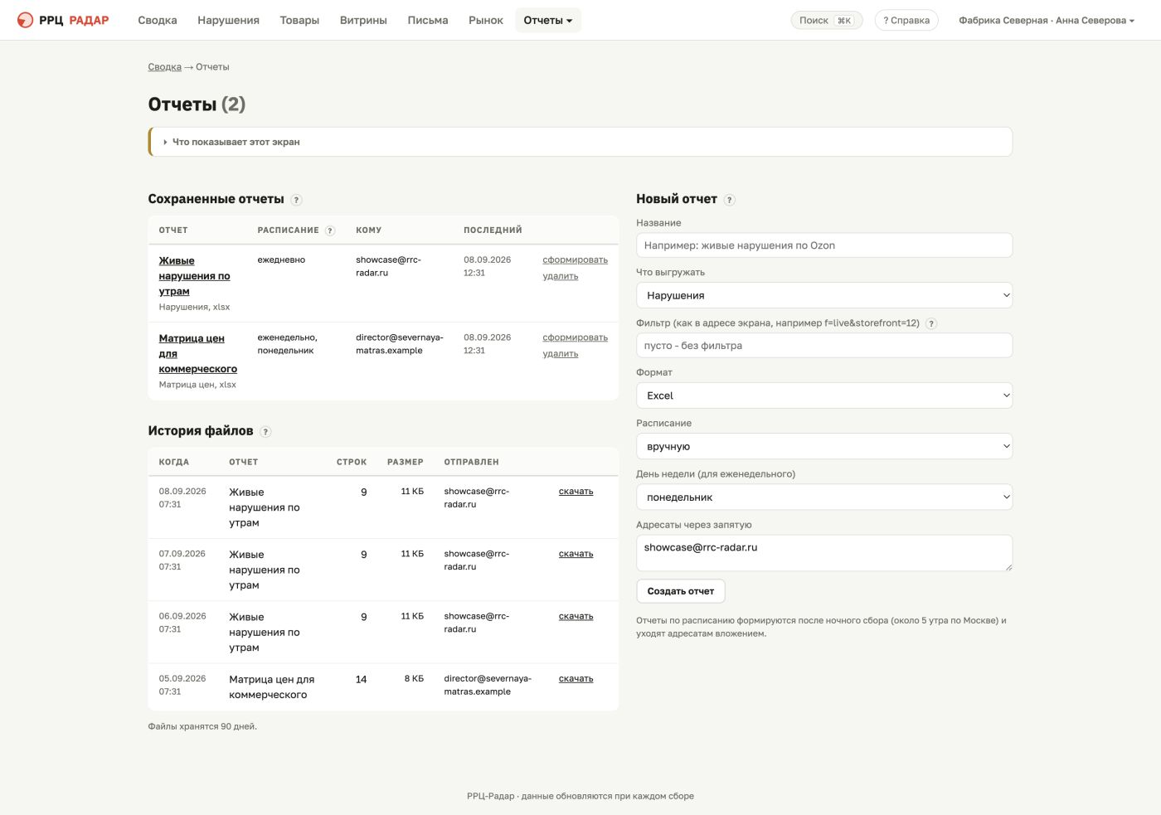Image resolution: width=1161 pixels, height=815 pixels.
Task: Click the Адресаты recipients textarea
Action: point(824,553)
